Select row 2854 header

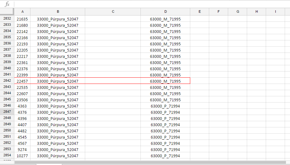tap(7, 155)
